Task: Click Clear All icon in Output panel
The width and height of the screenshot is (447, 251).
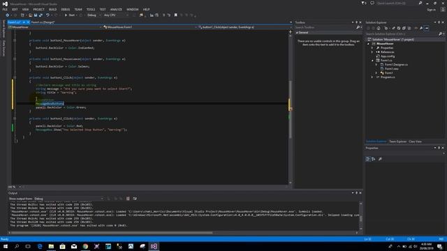Action: click(128, 199)
